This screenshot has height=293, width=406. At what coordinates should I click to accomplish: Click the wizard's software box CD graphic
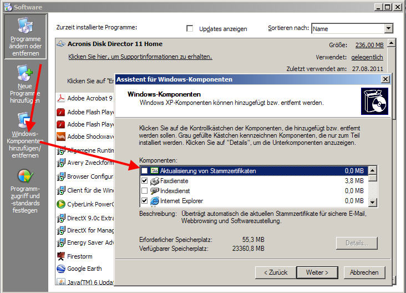coord(374,101)
